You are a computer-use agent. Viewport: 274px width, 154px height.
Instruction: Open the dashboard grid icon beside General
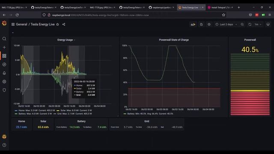13,24
